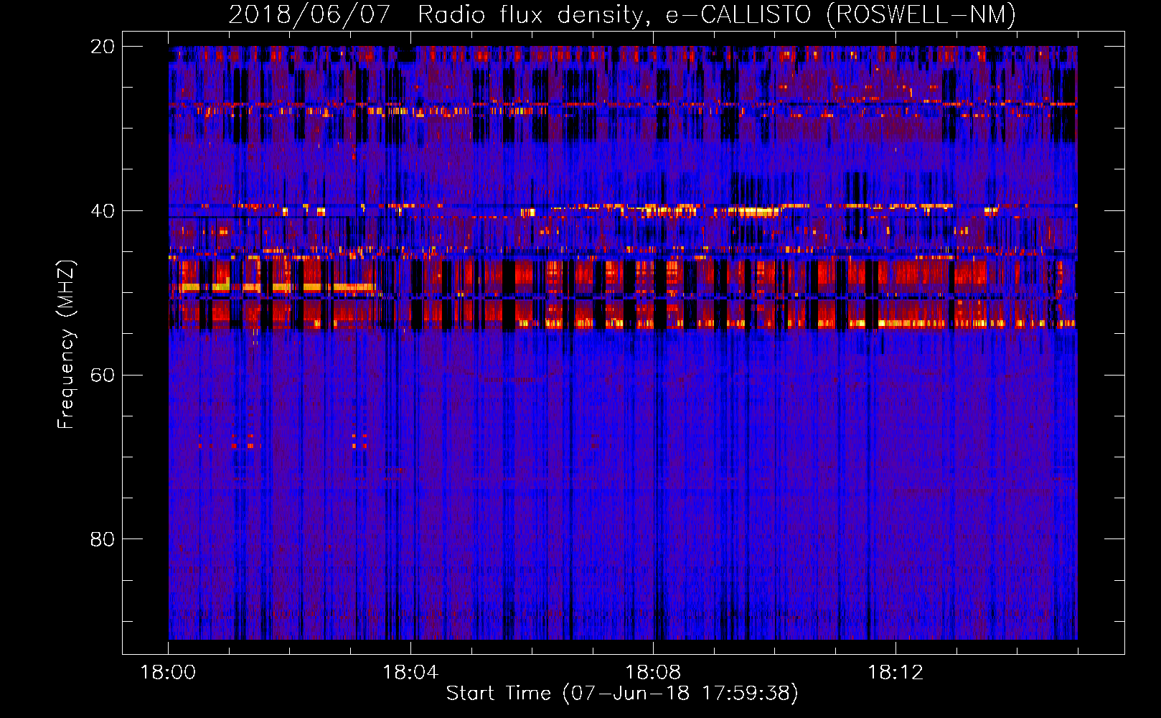Screen dimensions: 1161x718
Task: Click the 'Start Time (07-Jun-18 17:59:38)' label
Action: pos(622,694)
